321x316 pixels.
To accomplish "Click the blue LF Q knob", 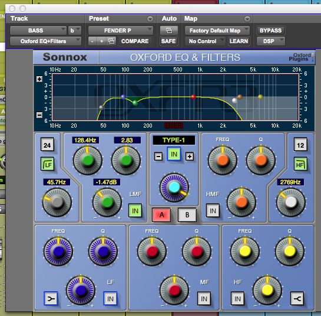I will pos(103,252).
